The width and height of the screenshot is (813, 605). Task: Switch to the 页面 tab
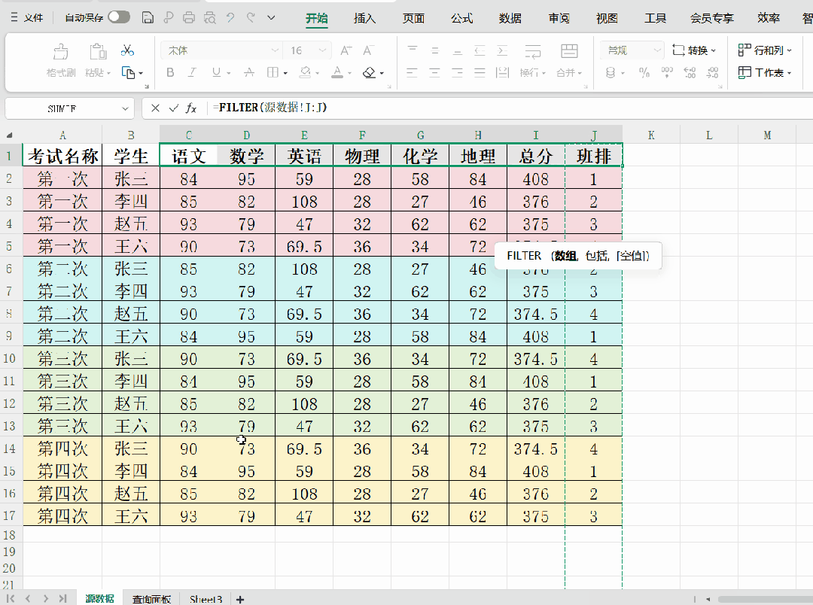(413, 18)
